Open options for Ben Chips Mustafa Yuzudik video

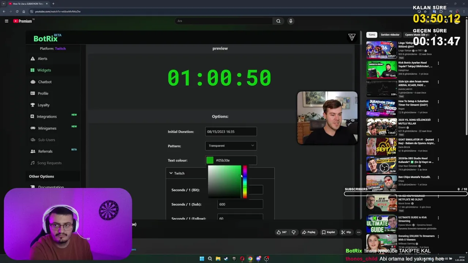pyautogui.click(x=438, y=178)
